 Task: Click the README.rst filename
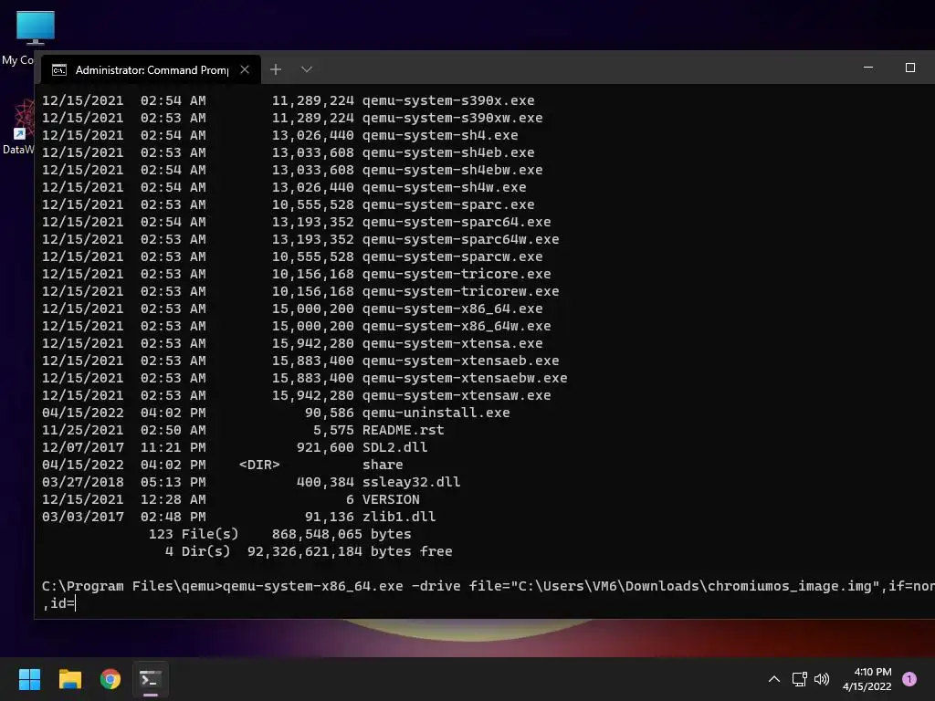(x=403, y=430)
